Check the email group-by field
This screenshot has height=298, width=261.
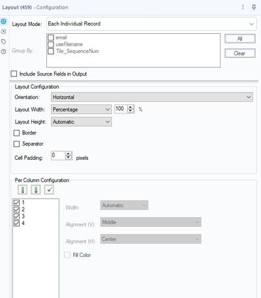pyautogui.click(x=51, y=37)
